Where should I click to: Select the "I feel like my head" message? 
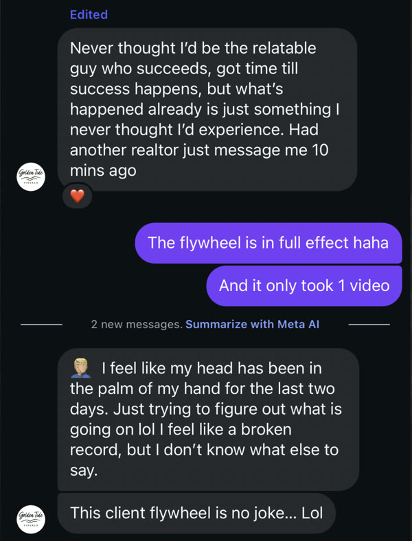[x=207, y=419]
